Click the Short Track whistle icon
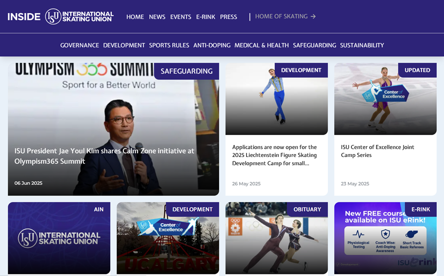The image size is (444, 276). pyautogui.click(x=411, y=235)
